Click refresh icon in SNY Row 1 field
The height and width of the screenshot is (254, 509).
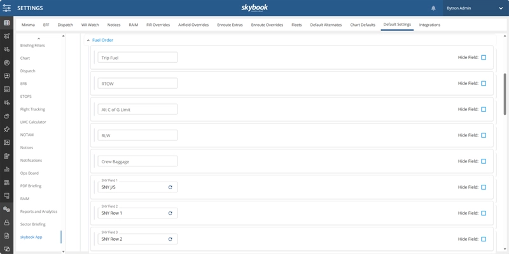(170, 213)
